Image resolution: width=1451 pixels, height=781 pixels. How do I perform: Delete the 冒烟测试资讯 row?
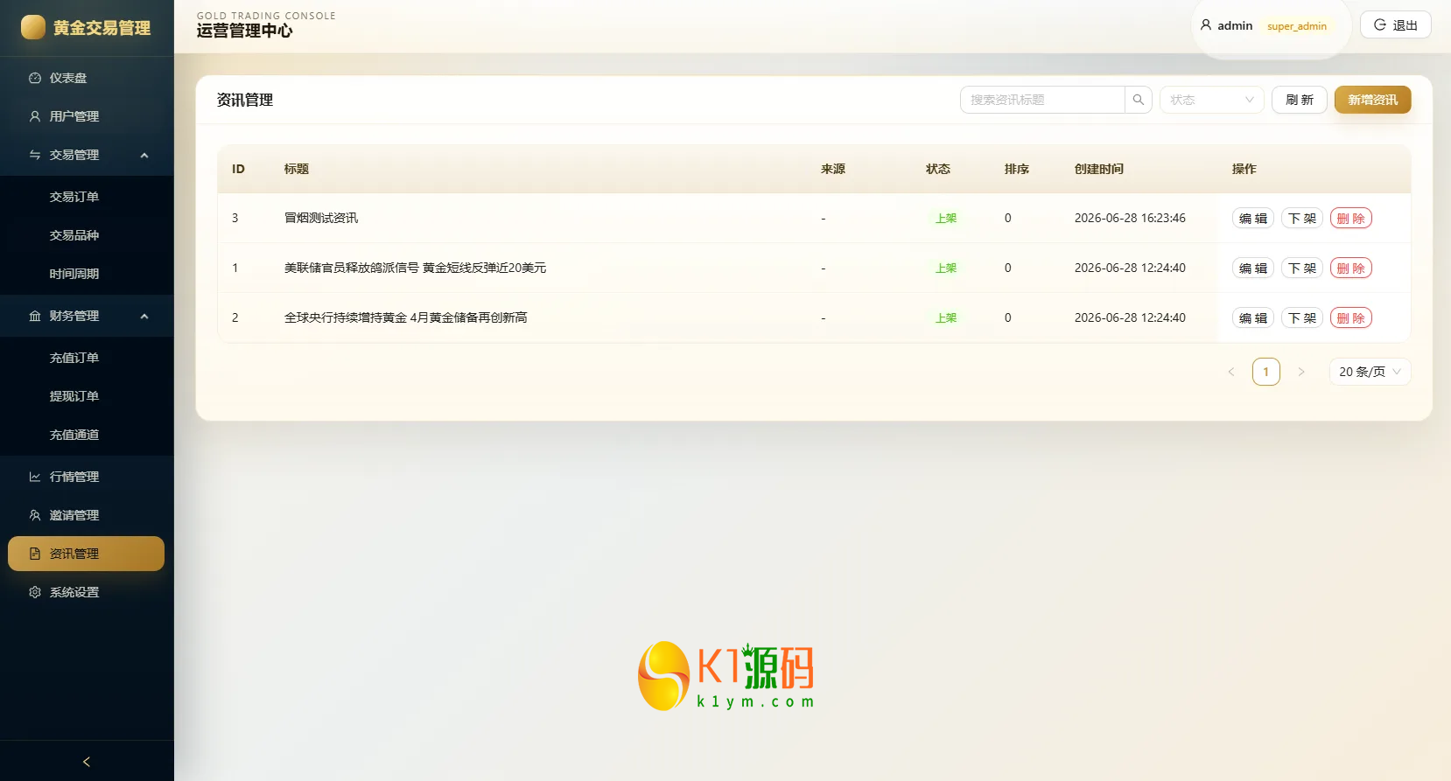click(1351, 219)
